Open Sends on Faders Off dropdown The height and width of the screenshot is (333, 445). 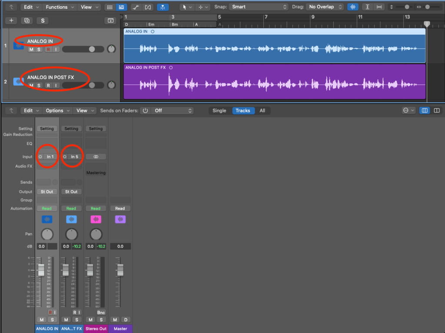coord(173,111)
